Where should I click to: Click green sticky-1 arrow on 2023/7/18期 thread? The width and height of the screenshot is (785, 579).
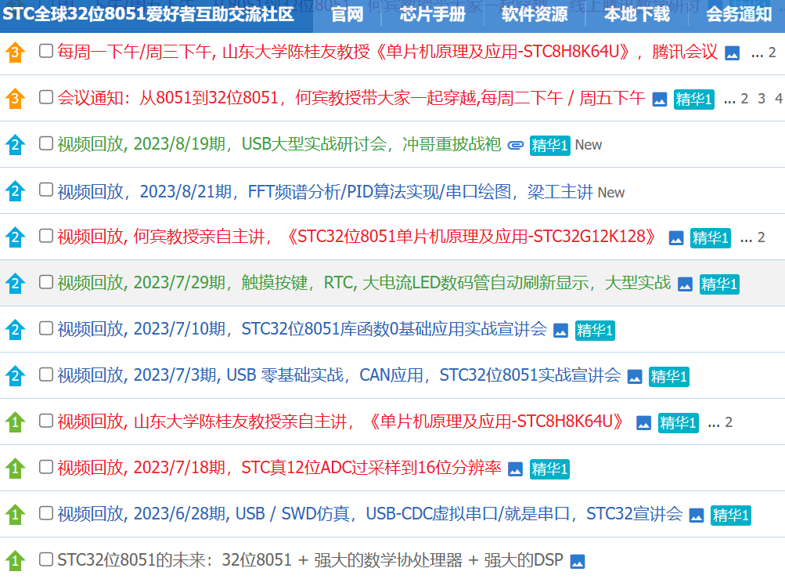pos(15,469)
